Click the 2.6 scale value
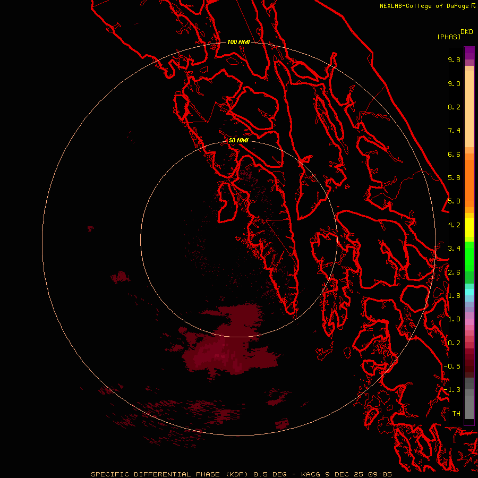Image resolution: width=478 pixels, height=478 pixels. pos(454,272)
